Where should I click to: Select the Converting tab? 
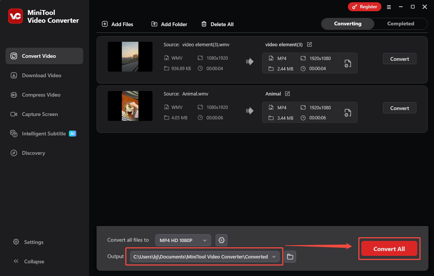click(x=347, y=23)
